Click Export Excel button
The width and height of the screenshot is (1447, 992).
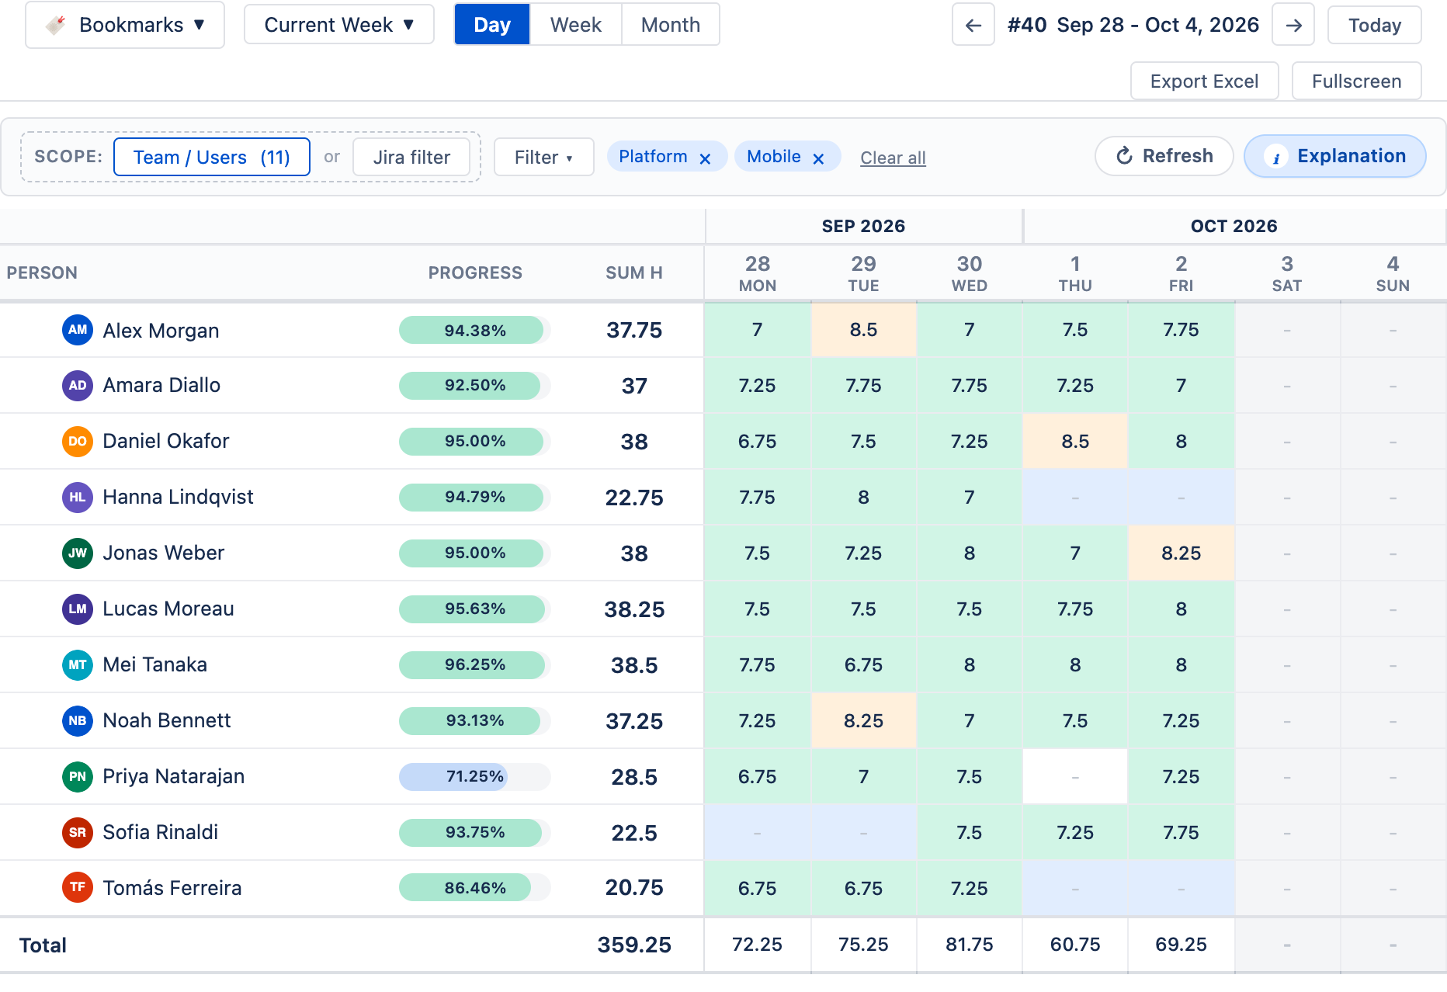(1204, 81)
